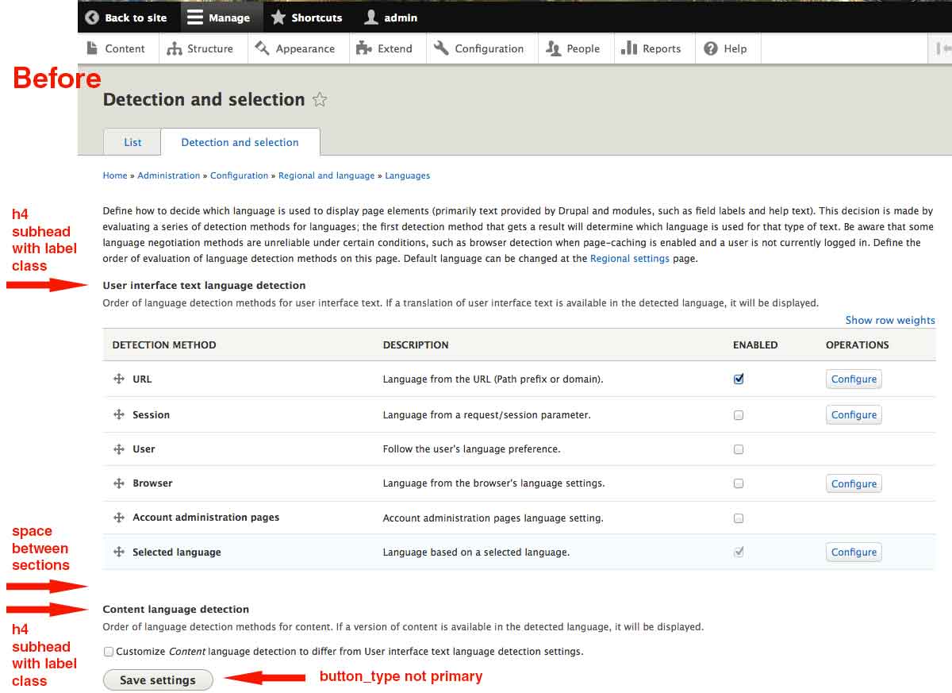
Task: Click the drag handle for URL row
Action: (x=119, y=379)
